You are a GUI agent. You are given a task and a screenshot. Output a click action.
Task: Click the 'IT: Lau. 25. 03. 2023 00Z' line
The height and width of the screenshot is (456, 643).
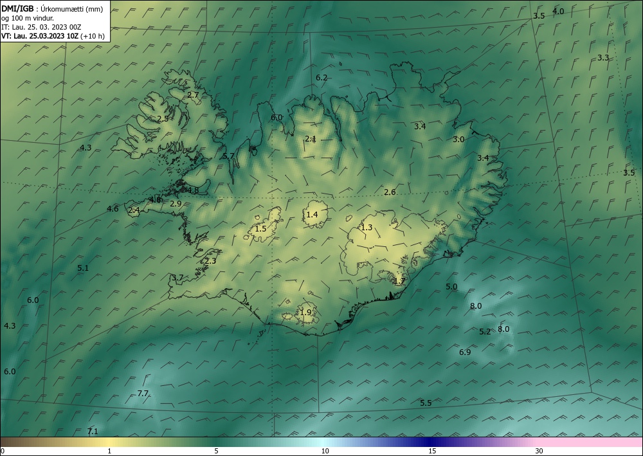(x=41, y=27)
